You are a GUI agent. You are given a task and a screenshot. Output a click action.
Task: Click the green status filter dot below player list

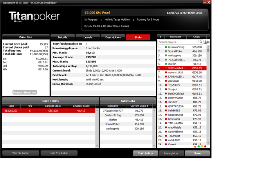point(198,146)
